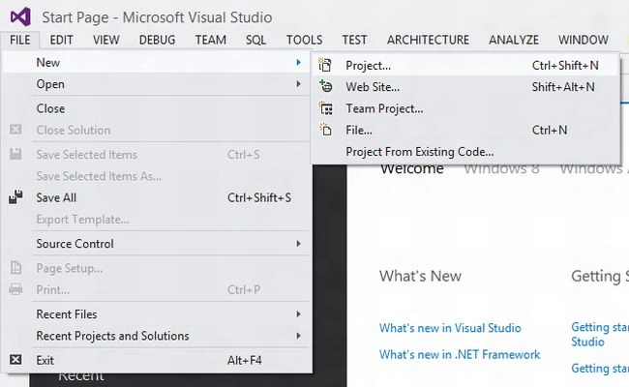Open the TOOLS menu
The height and width of the screenshot is (387, 629).
coord(304,40)
